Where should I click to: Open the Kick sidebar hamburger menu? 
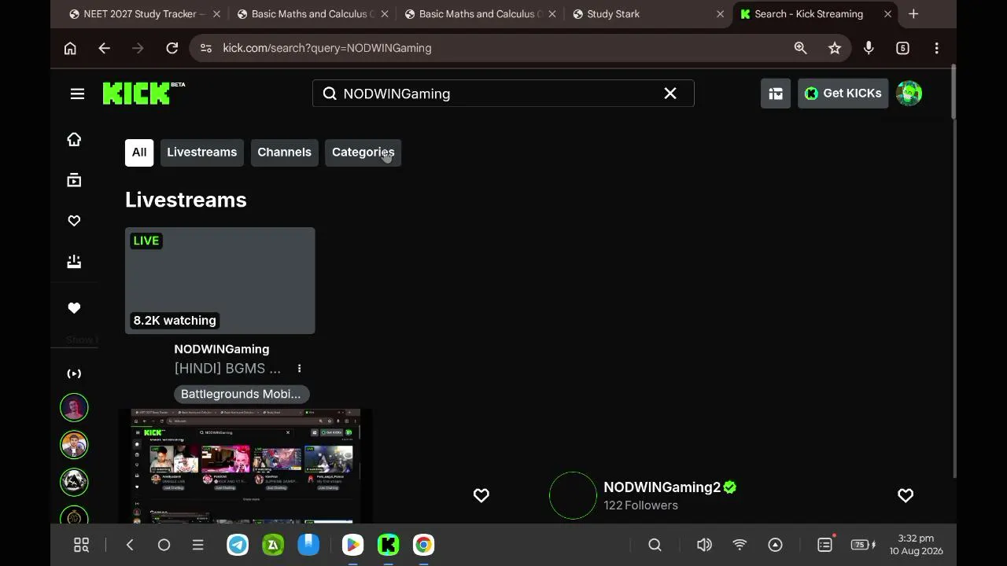[77, 94]
